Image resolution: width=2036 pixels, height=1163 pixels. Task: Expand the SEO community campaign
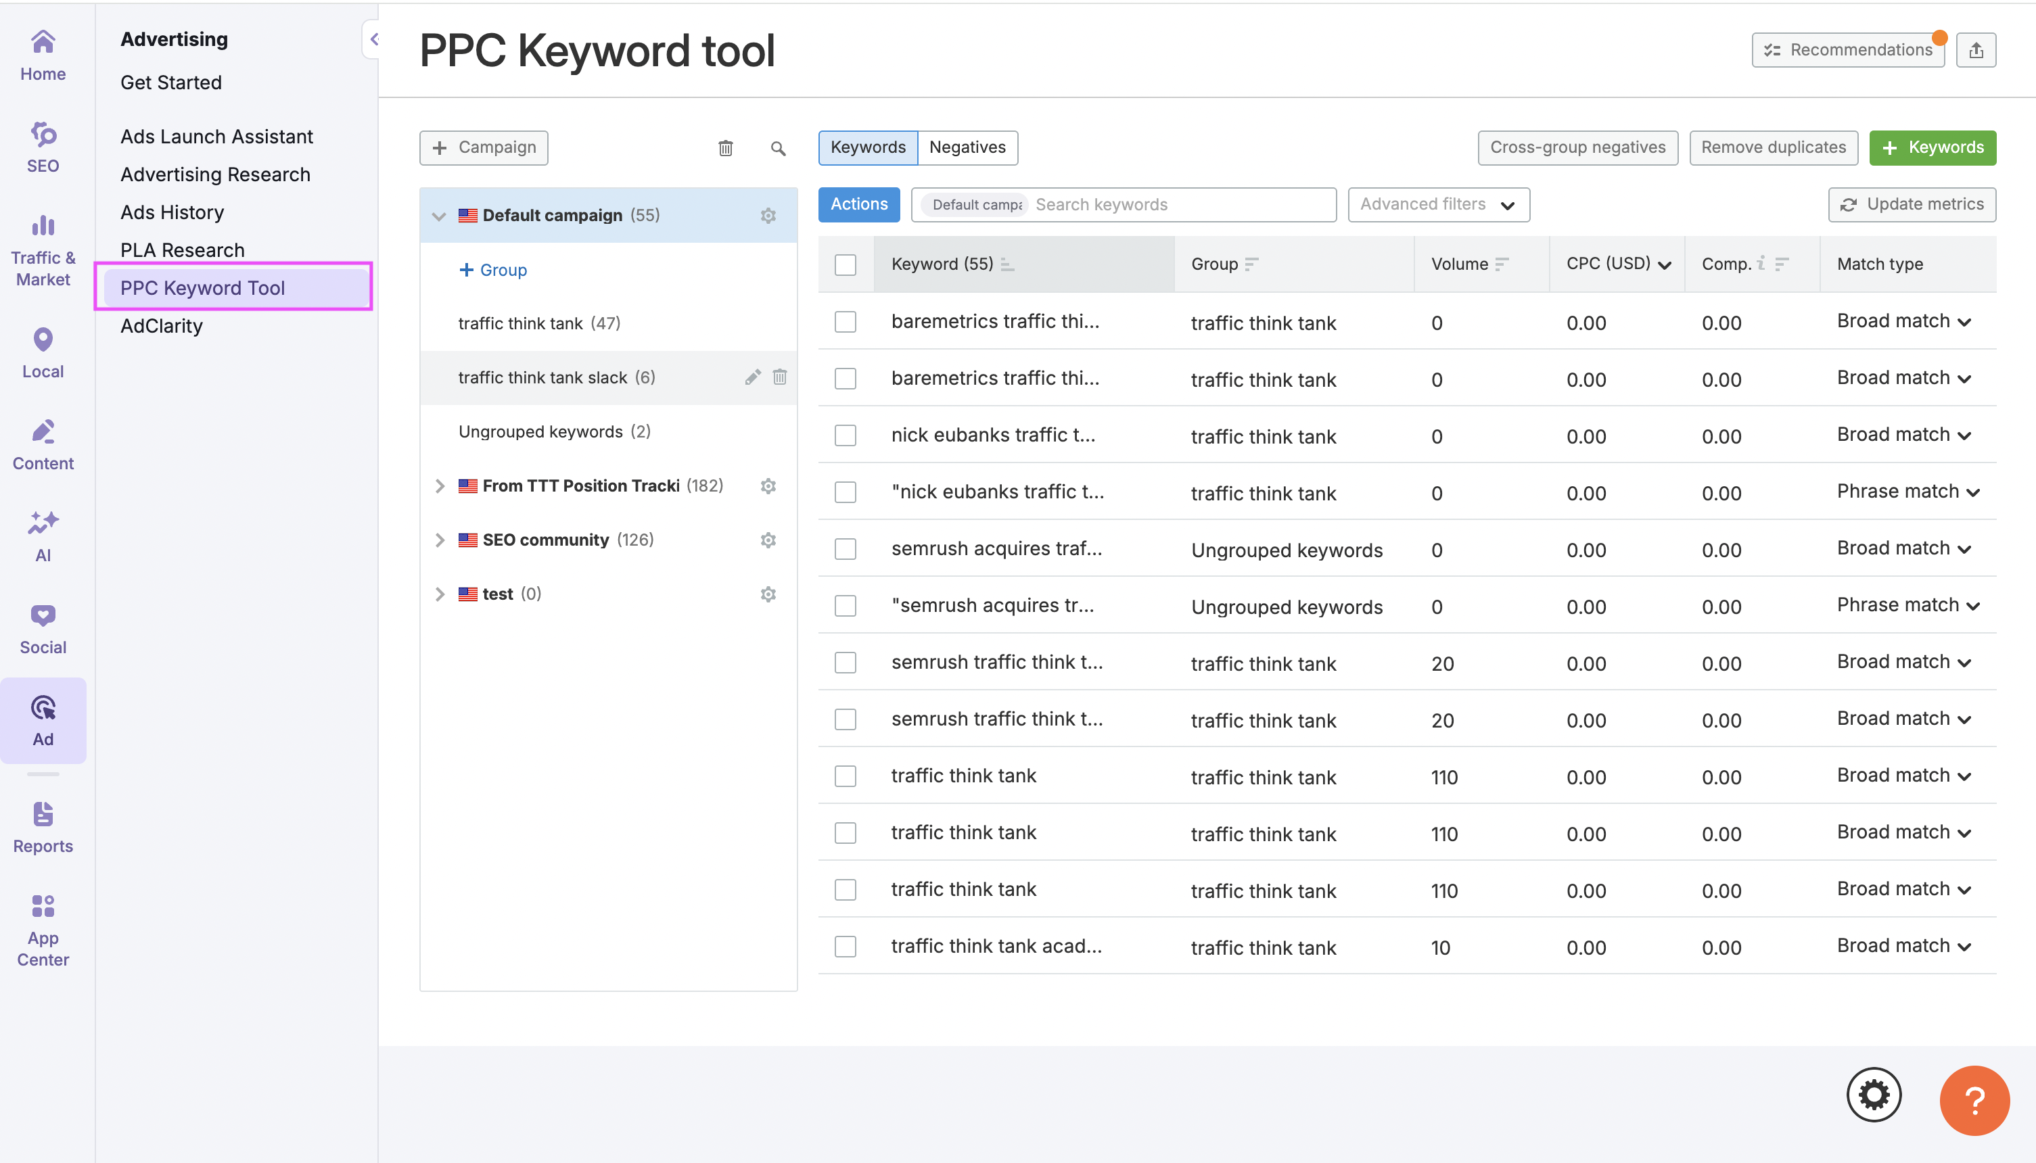click(440, 540)
